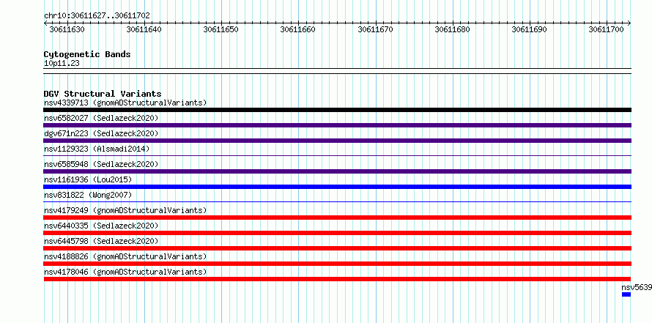Image resolution: width=652 pixels, height=323 pixels.
Task: Click the red nsv6440335 variant bar
Action: (x=337, y=233)
